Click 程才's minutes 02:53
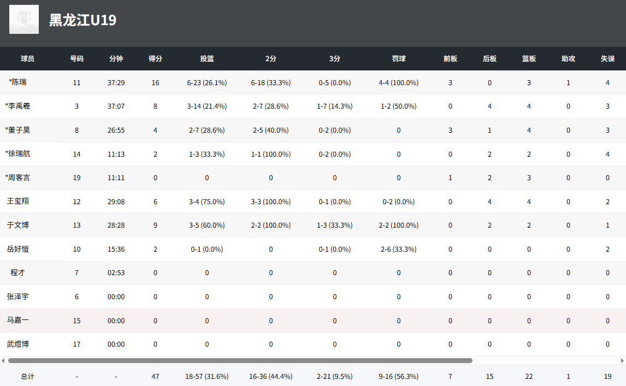Screen dimensions: 626x386 pos(116,272)
